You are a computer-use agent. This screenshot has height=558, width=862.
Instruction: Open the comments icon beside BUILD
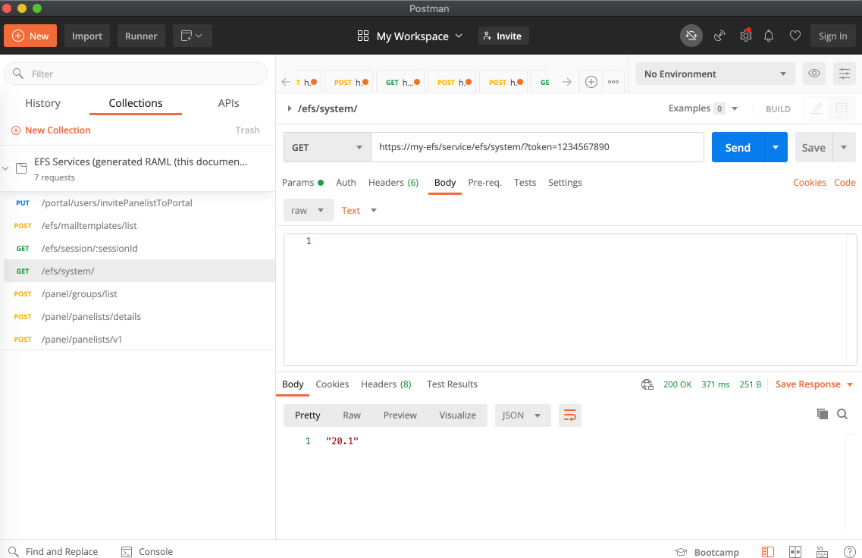842,108
